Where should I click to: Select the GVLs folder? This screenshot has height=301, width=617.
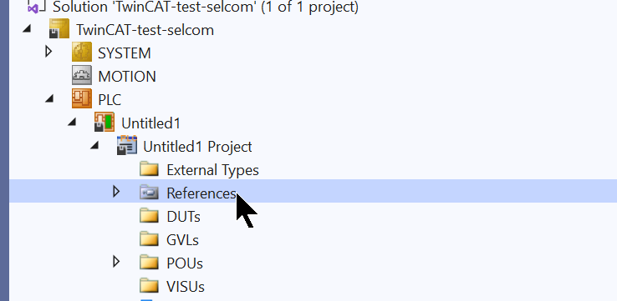(x=182, y=240)
